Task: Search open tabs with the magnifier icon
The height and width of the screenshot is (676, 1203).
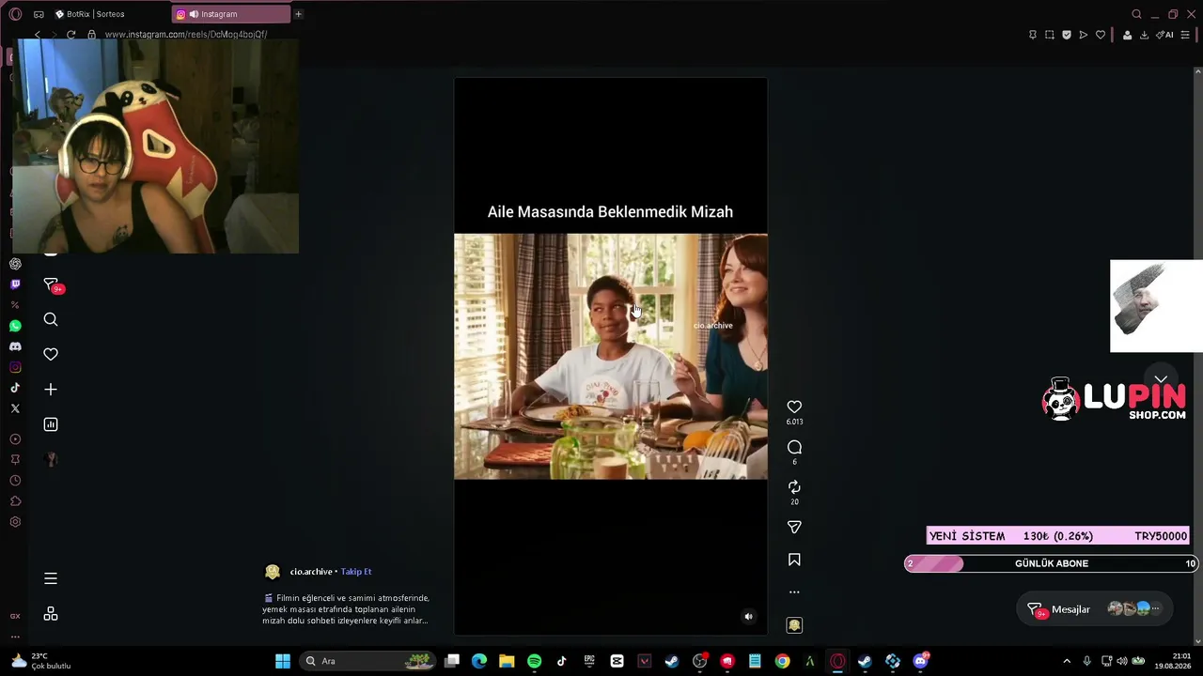Action: coord(1136,14)
